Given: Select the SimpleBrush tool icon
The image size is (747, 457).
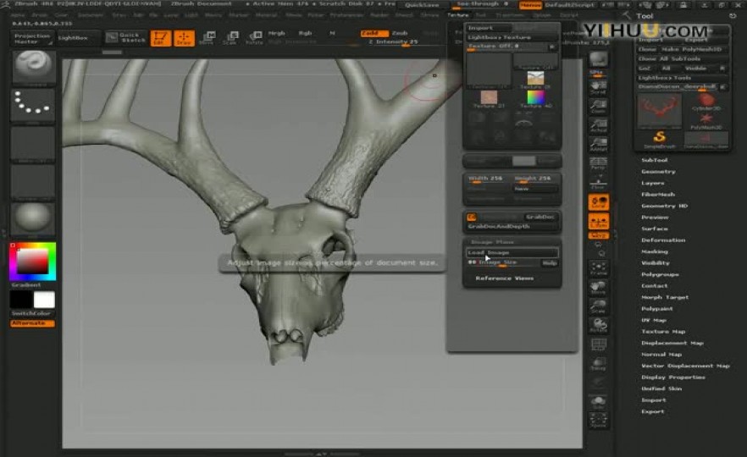Looking at the screenshot, I should pos(659,140).
